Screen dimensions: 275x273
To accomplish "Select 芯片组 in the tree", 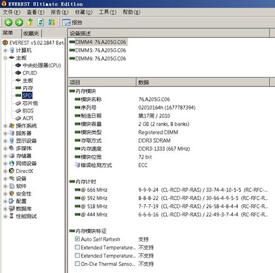I will (30, 103).
